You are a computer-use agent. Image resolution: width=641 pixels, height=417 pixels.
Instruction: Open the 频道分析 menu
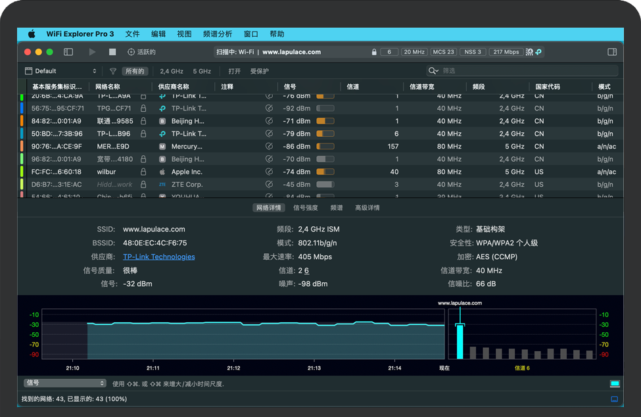tap(217, 34)
